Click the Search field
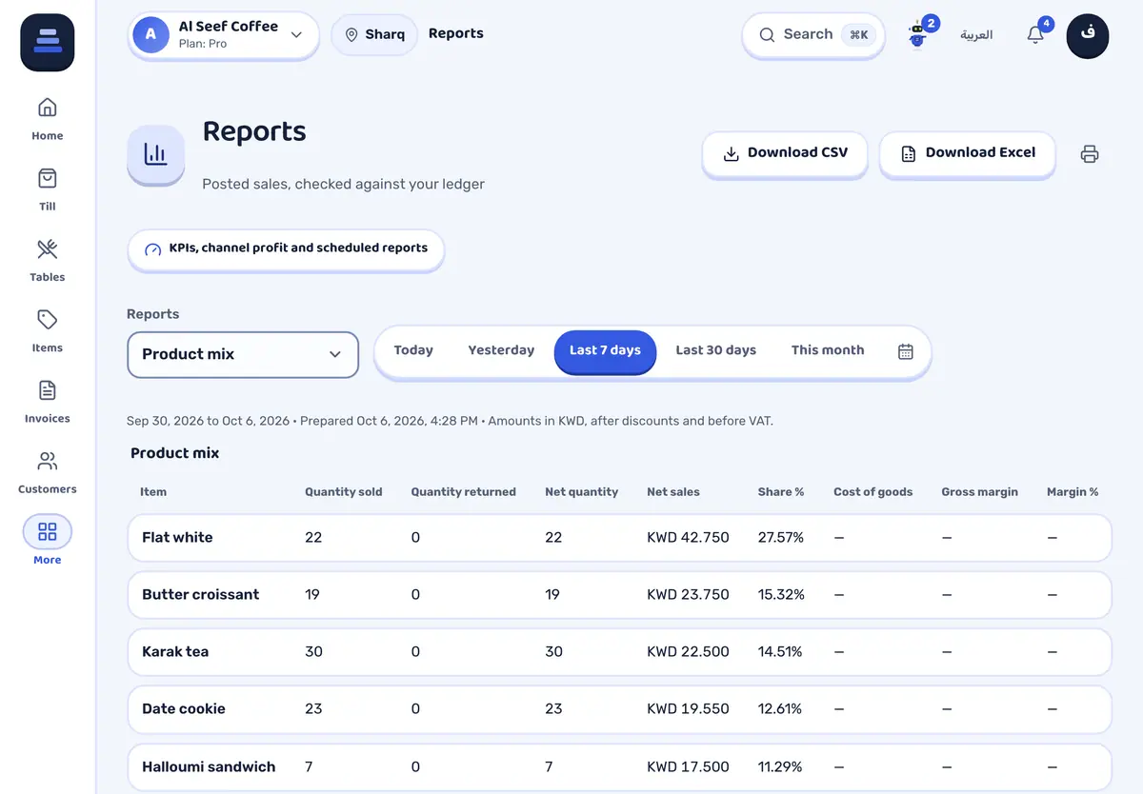The image size is (1143, 794). tap(813, 35)
